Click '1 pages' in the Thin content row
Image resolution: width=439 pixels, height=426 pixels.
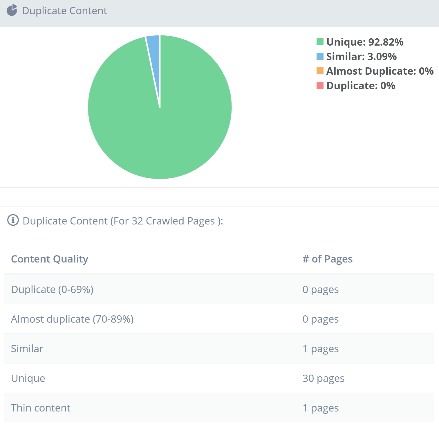(x=321, y=408)
